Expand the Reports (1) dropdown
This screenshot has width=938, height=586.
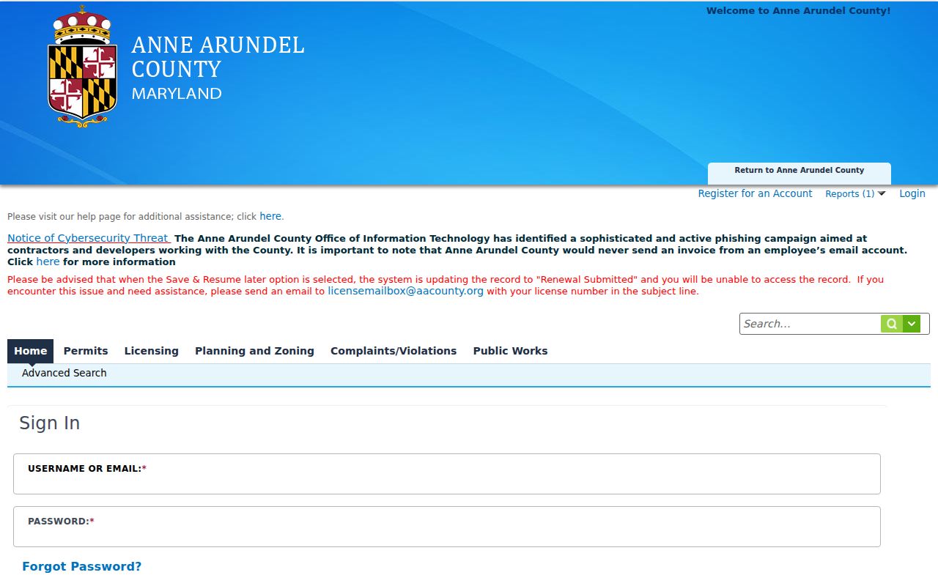855,193
